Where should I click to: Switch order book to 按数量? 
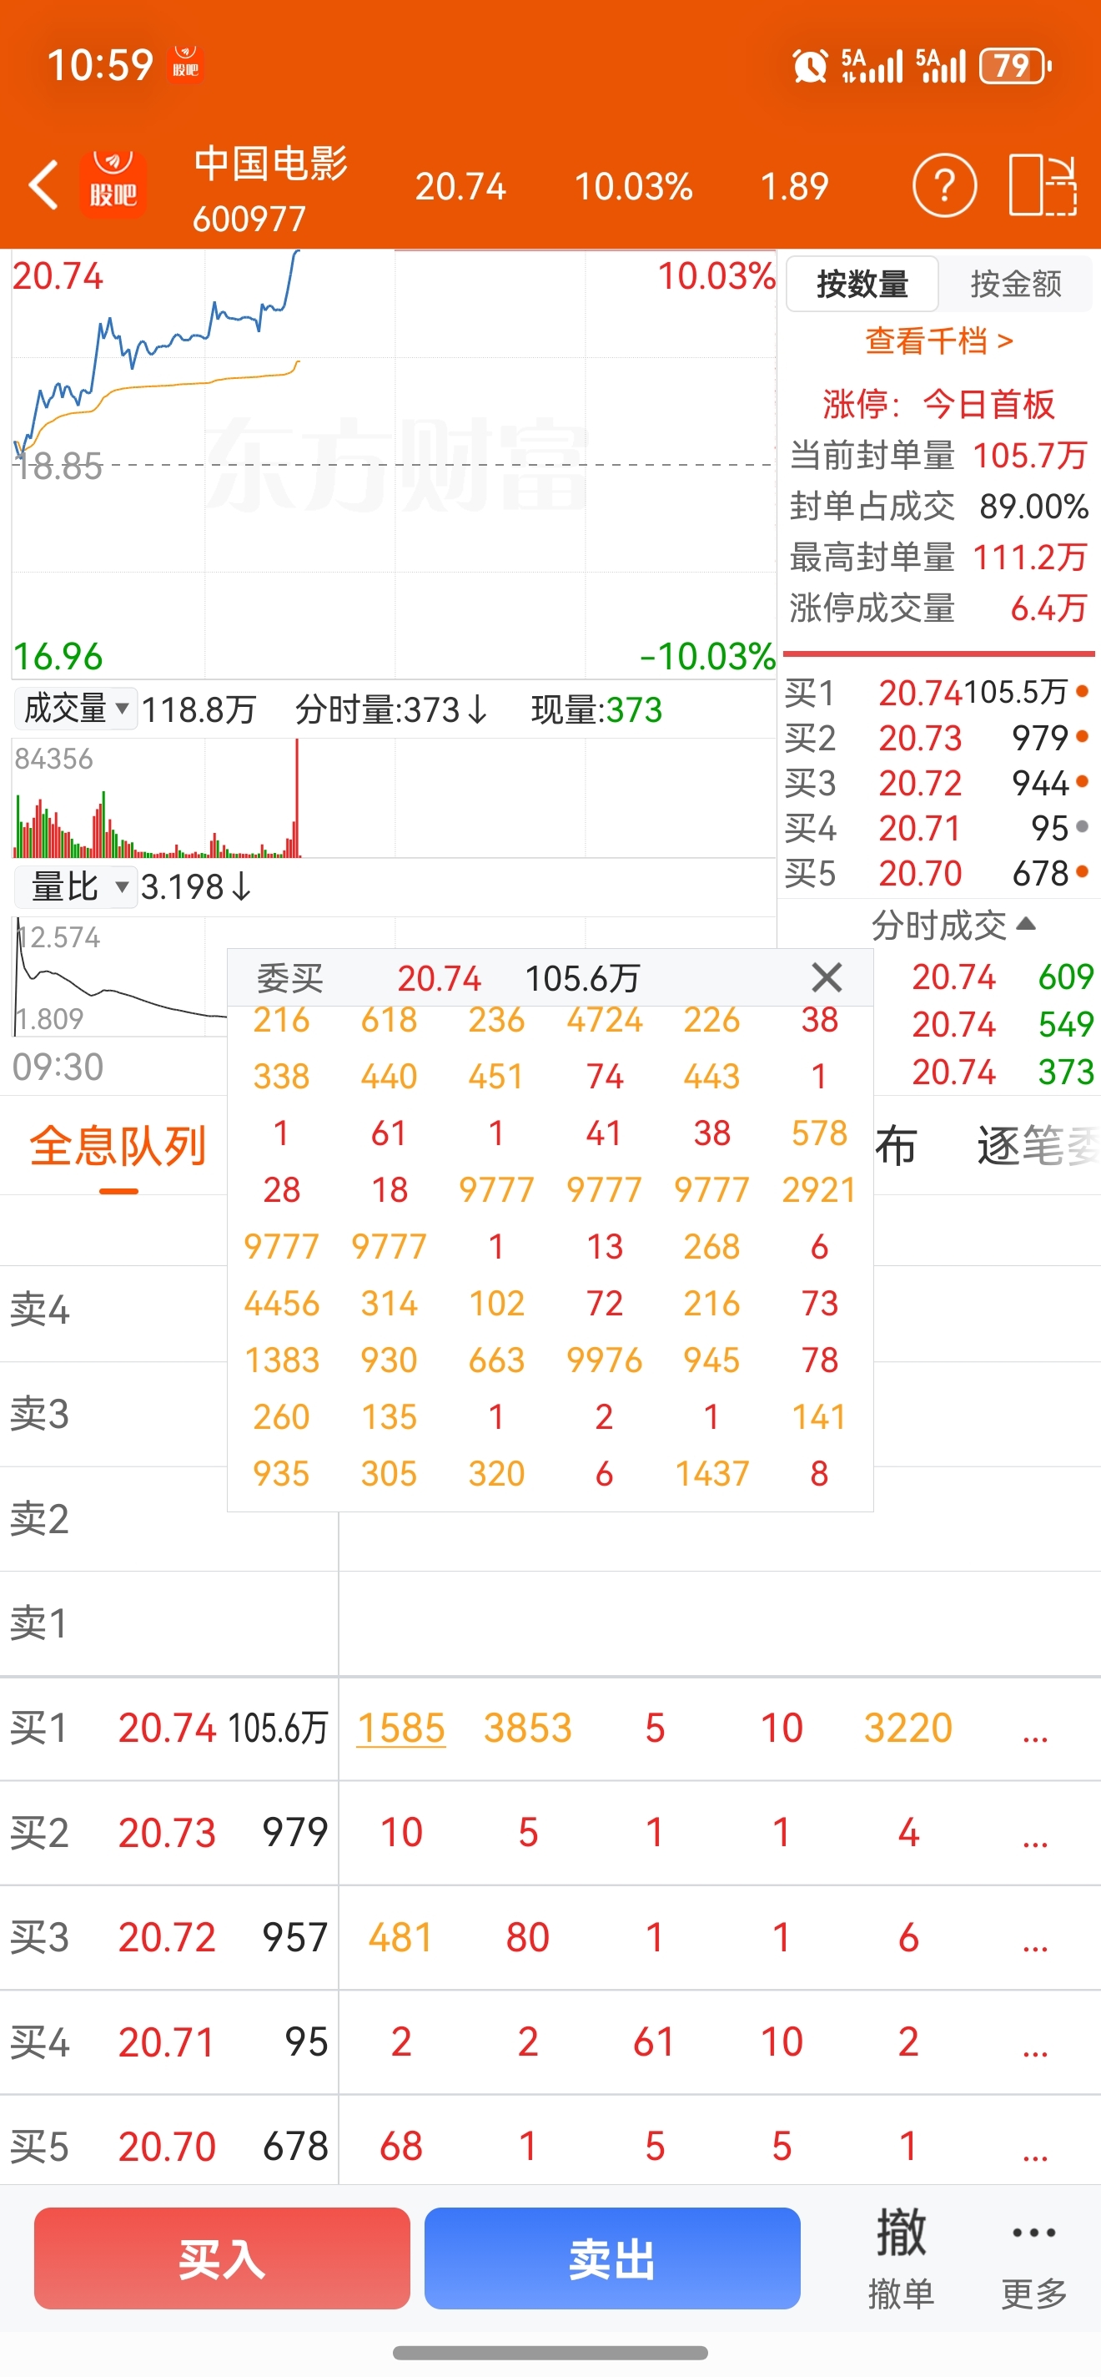pyautogui.click(x=862, y=283)
